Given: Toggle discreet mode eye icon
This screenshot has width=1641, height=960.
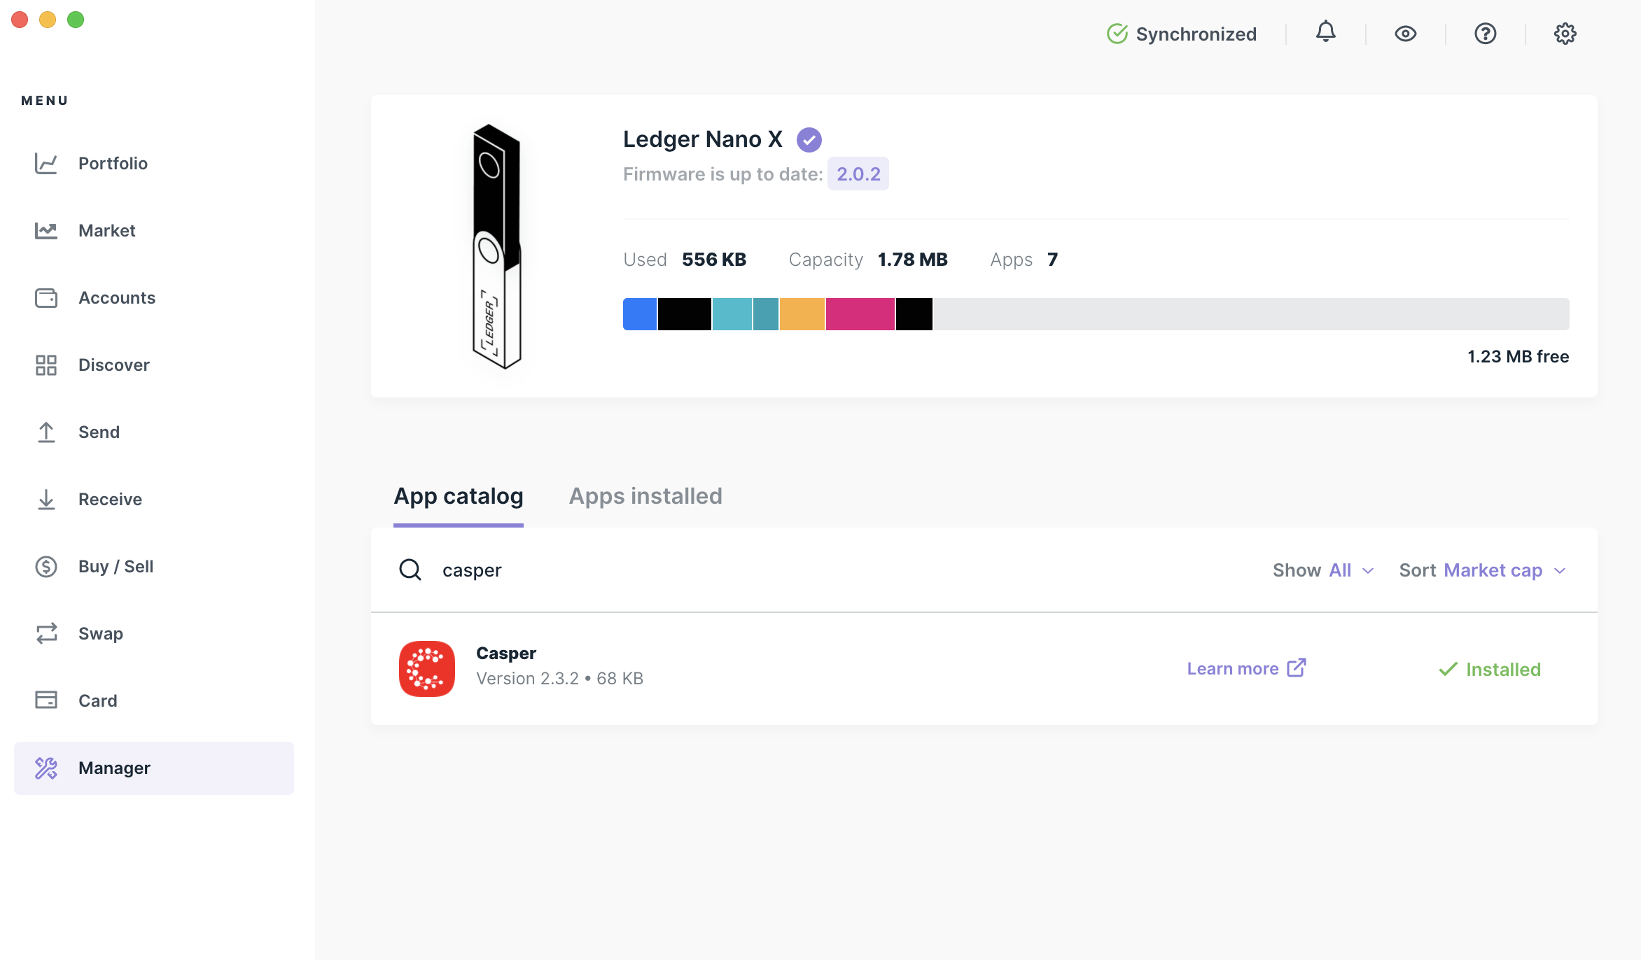Looking at the screenshot, I should click(1405, 34).
